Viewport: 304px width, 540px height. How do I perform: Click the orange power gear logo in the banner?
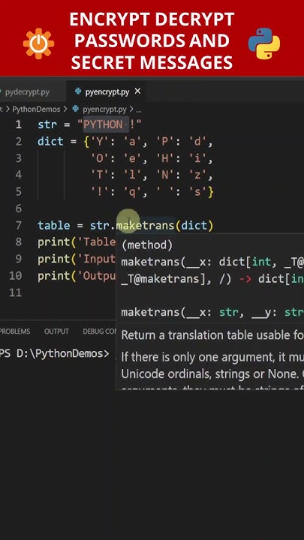point(38,43)
